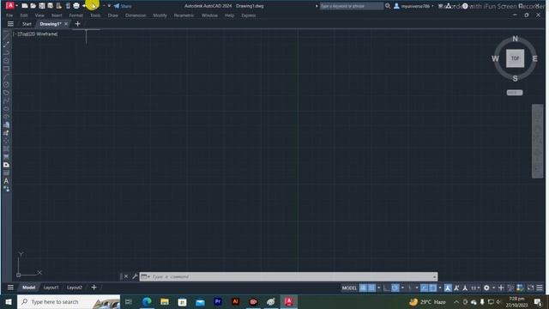Click Plot (printer) in the Quick Access toolbar
The height and width of the screenshot is (309, 549).
(76, 6)
